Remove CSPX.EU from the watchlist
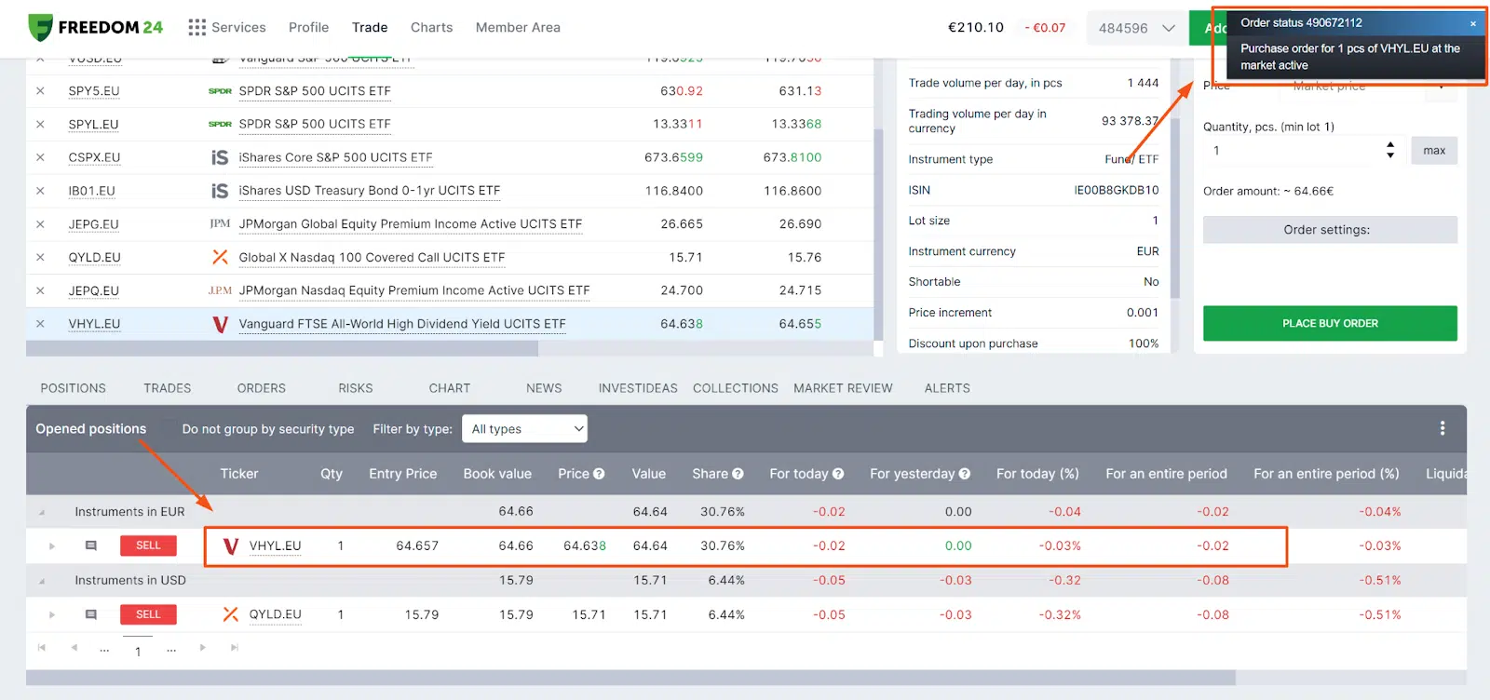Viewport: 1490px width, 700px height. (40, 157)
